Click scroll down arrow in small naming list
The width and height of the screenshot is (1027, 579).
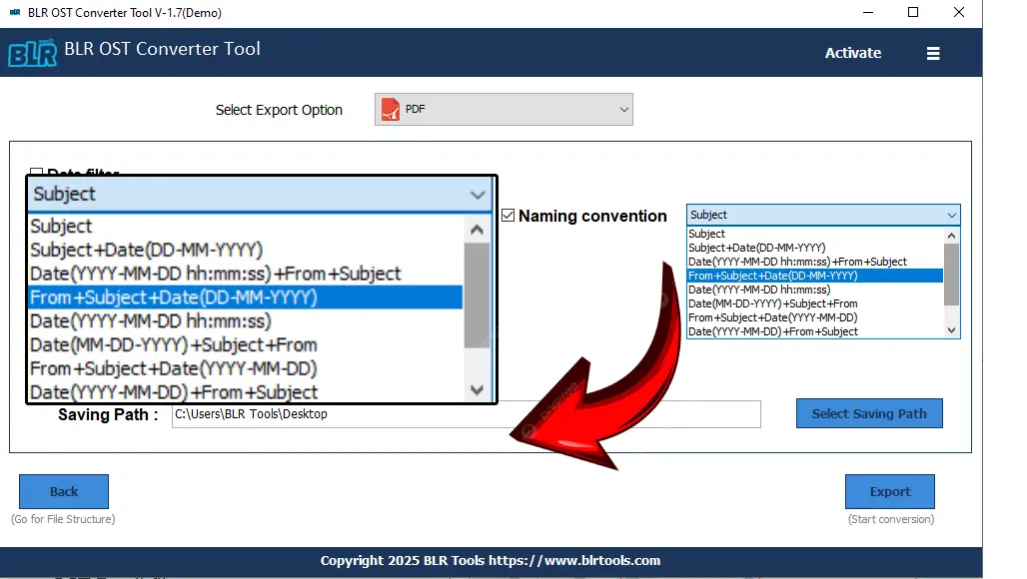tap(951, 330)
